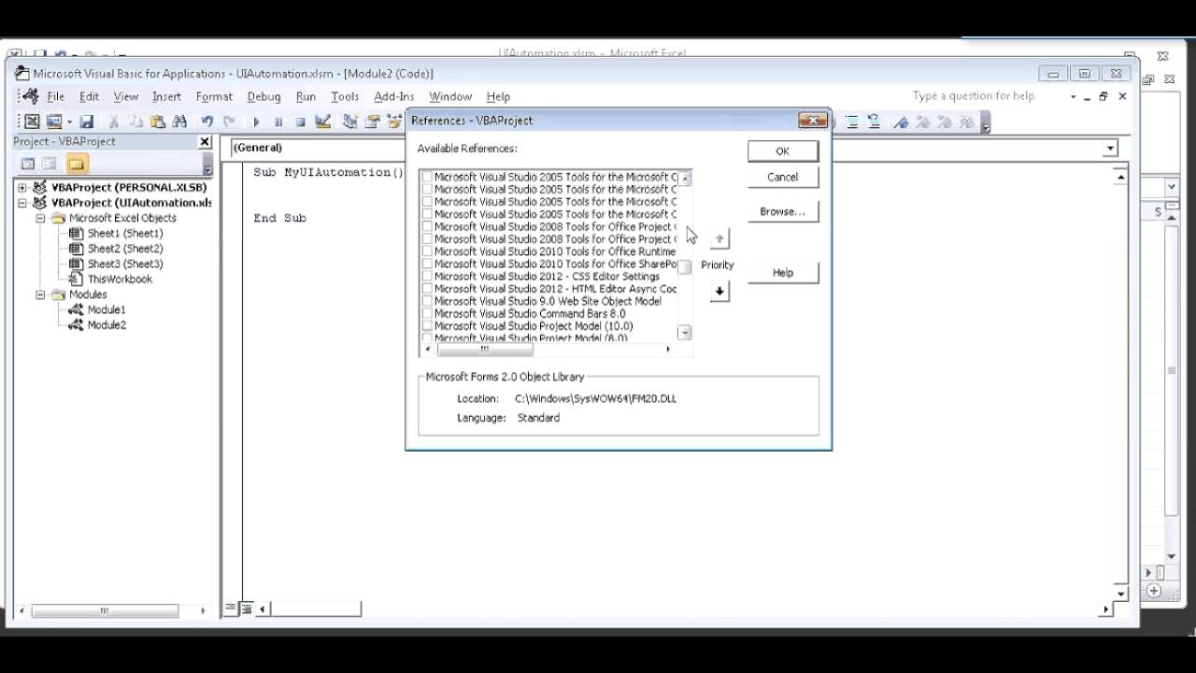This screenshot has width=1196, height=673.
Task: Click the Run Sub play icon
Action: point(256,122)
